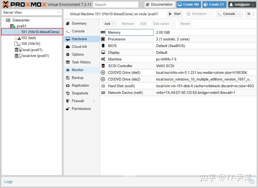258x188 pixels.
Task: Start the virtual machine
Action: pyautogui.click(x=175, y=14)
